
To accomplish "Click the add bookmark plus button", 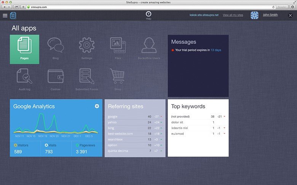I will click(x=23, y=7).
